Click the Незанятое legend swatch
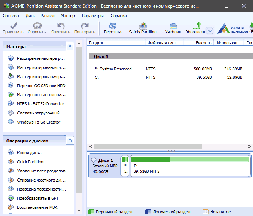The width and height of the screenshot is (253, 216). click(206, 211)
